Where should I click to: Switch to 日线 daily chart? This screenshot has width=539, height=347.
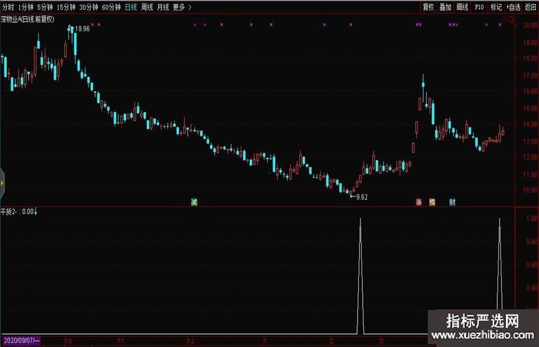[x=131, y=7]
